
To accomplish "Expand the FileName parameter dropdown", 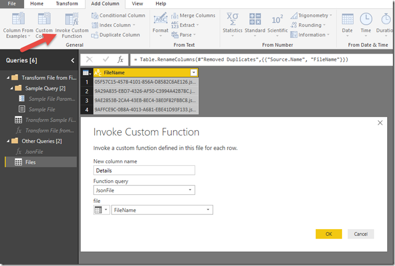I will 208,210.
